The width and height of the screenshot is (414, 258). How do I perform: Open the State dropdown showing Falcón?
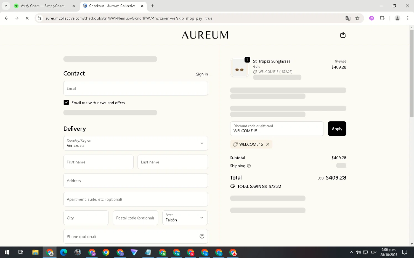185,218
